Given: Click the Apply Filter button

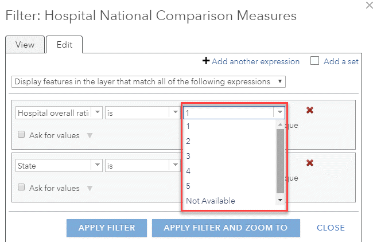Looking at the screenshot, I should (106, 228).
